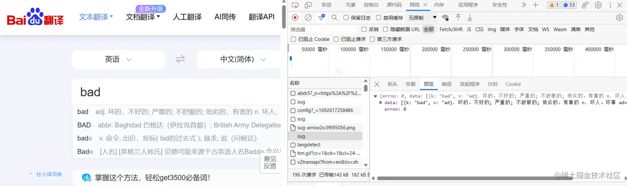
Task: Click the request list vertical scrollbar
Action: (x=366, y=88)
